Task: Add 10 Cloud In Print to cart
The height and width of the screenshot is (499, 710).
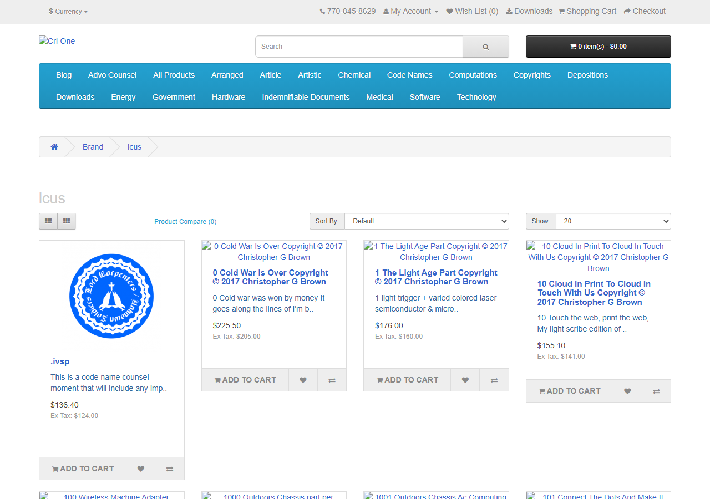Action: pyautogui.click(x=570, y=391)
